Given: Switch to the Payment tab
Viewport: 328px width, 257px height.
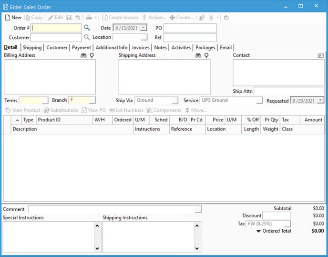Looking at the screenshot, I should 82,48.
